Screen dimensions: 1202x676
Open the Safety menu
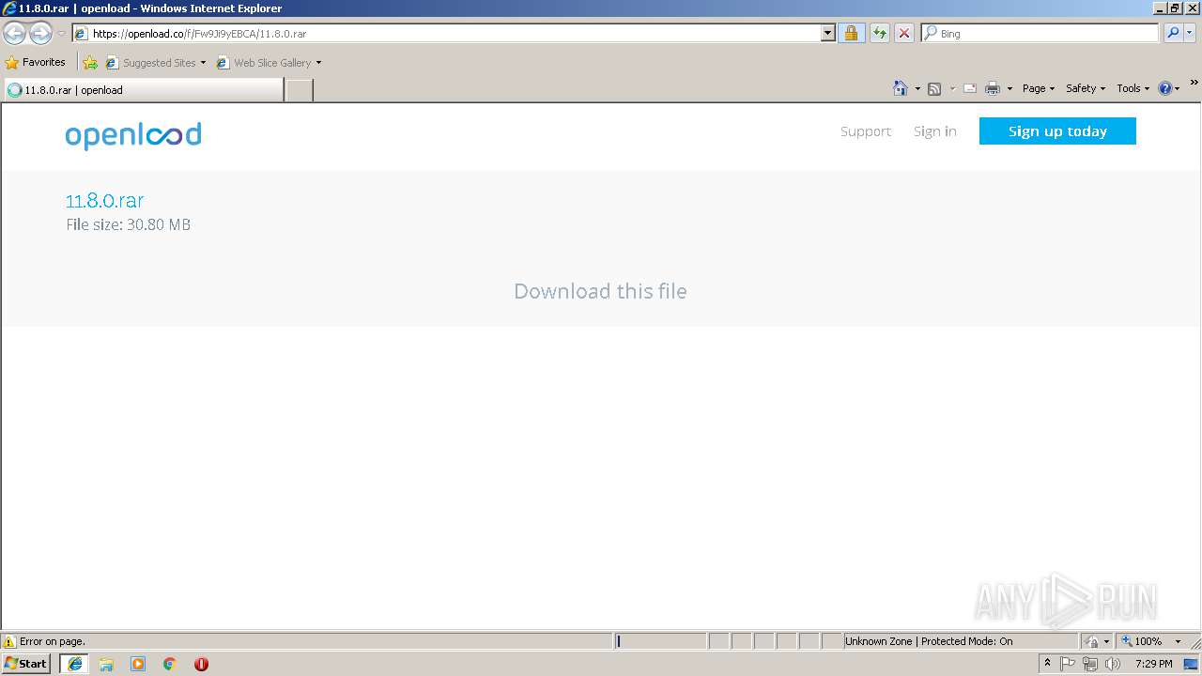tap(1086, 88)
